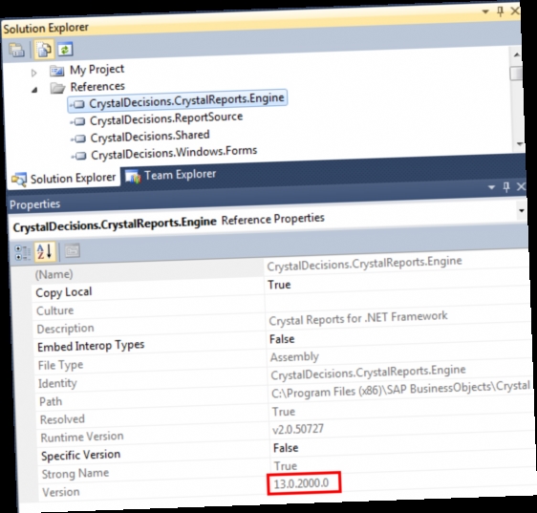This screenshot has height=513, width=537.
Task: Close the Solution Explorer panel
Action: point(515,11)
